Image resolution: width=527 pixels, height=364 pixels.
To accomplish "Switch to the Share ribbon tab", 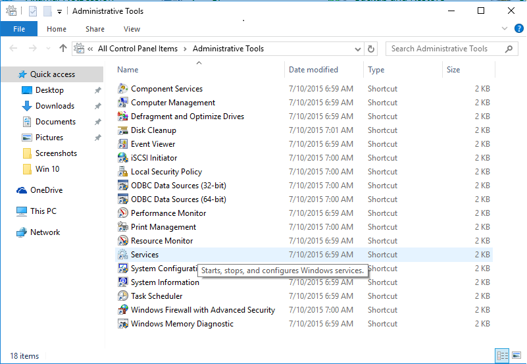I will pos(95,29).
